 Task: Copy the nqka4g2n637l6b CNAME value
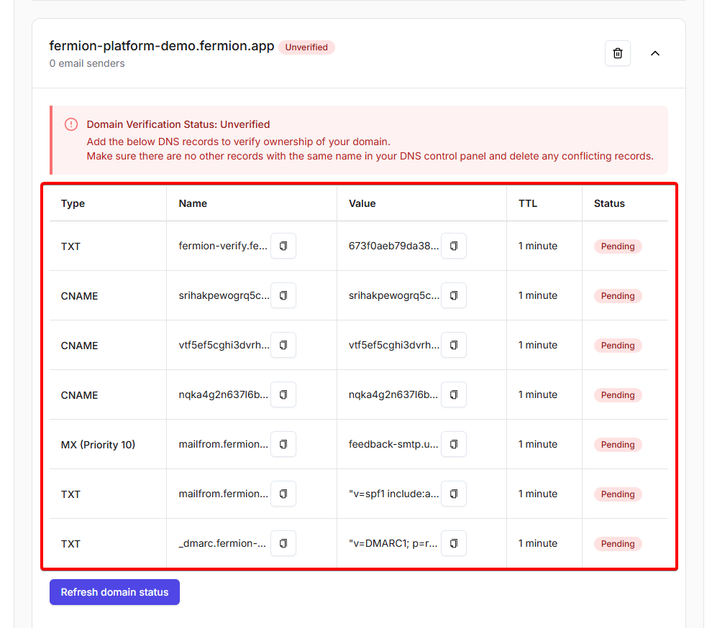coord(453,394)
